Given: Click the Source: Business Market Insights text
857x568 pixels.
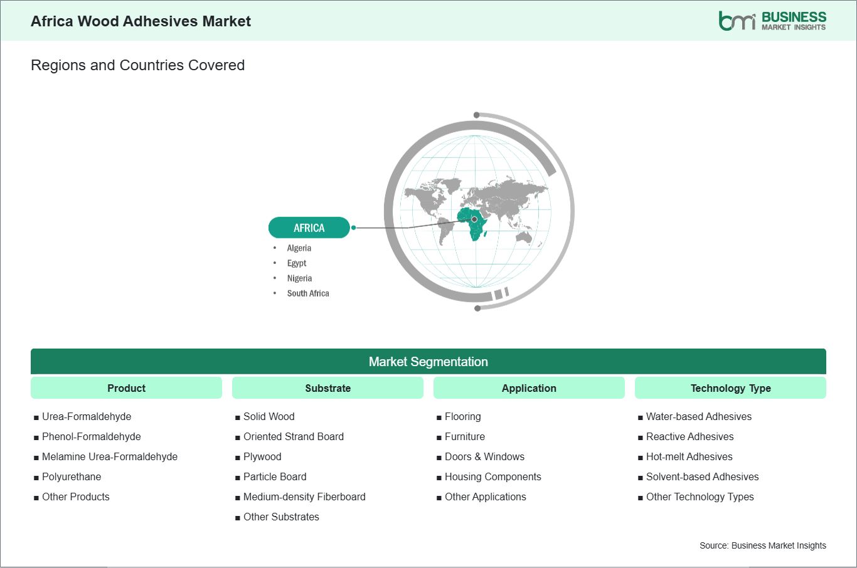Looking at the screenshot, I should (763, 545).
